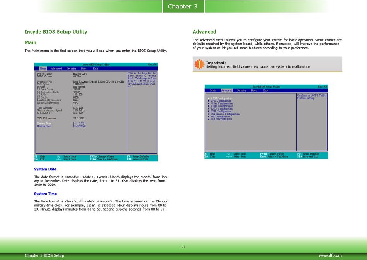Viewport: 367px width, 260px height.
Task: Click F1 Help in the Main menu screenshot
Action: (x=39, y=156)
